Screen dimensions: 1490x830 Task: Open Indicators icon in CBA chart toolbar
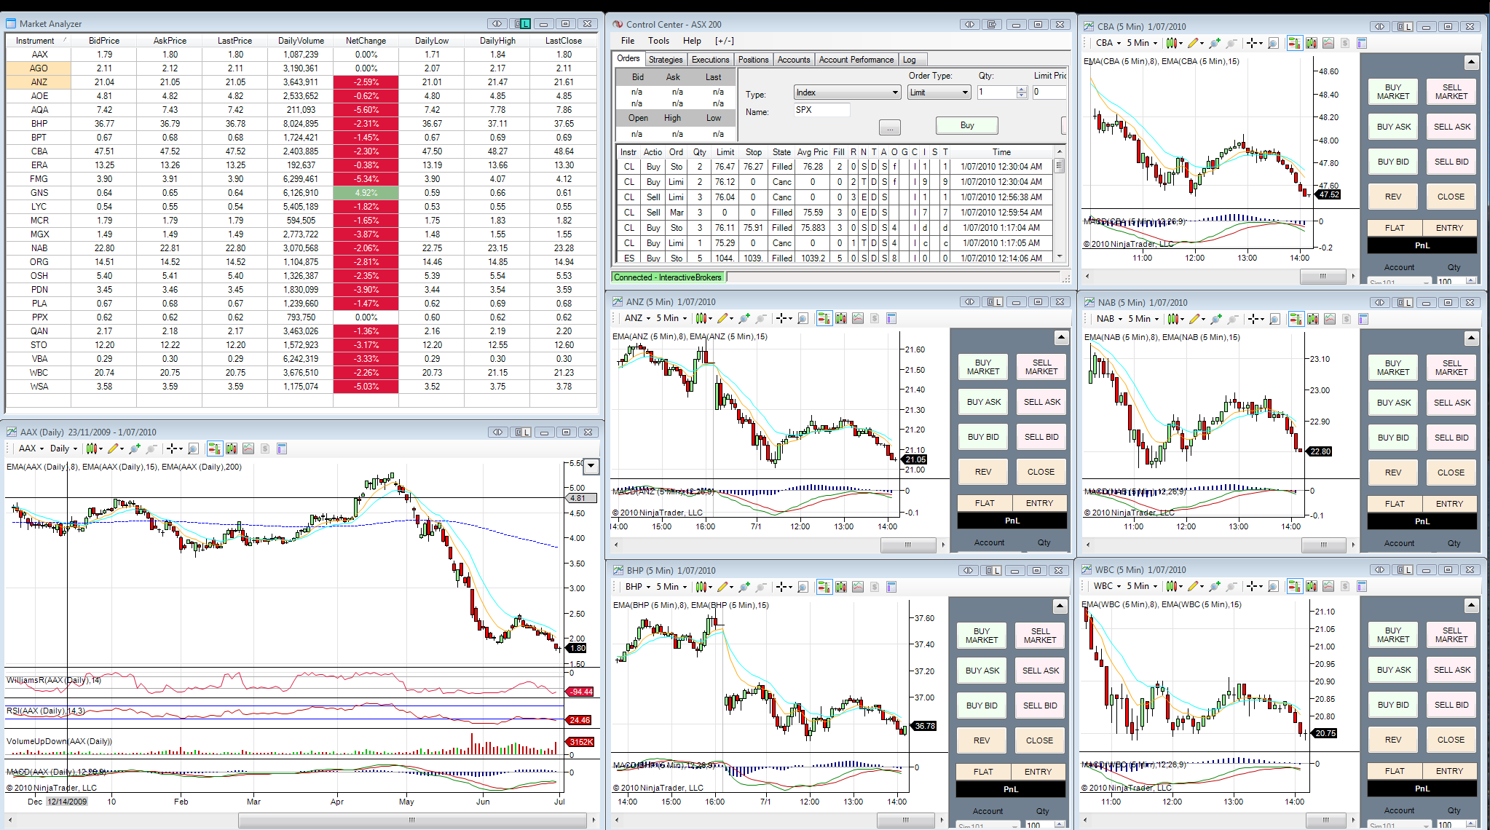(1328, 43)
